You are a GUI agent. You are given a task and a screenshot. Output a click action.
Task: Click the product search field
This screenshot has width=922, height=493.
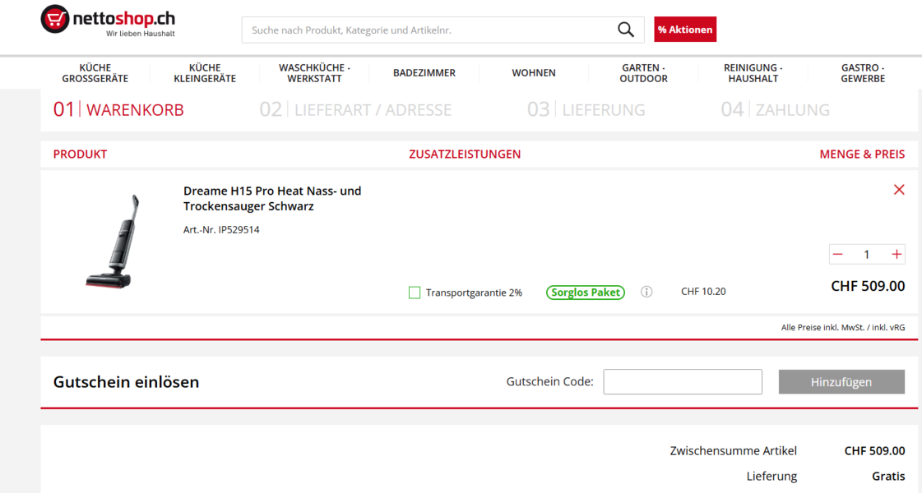pos(429,30)
